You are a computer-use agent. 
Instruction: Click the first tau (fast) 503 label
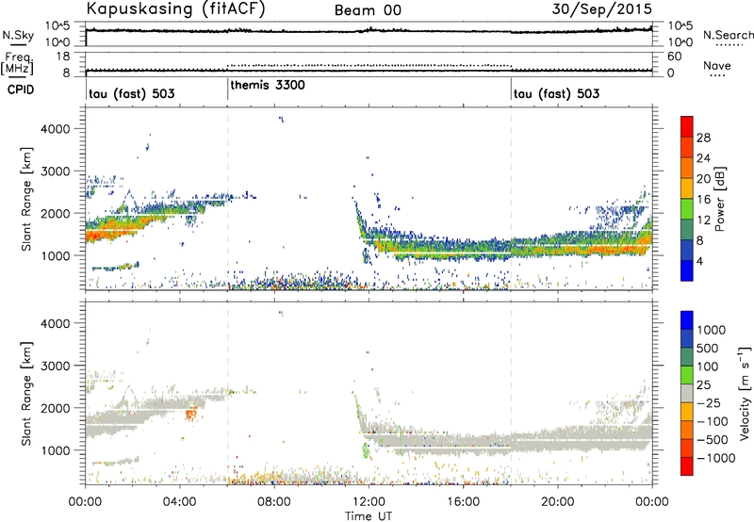(x=131, y=93)
